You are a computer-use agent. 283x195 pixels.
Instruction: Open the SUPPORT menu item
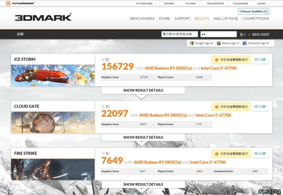[182, 19]
